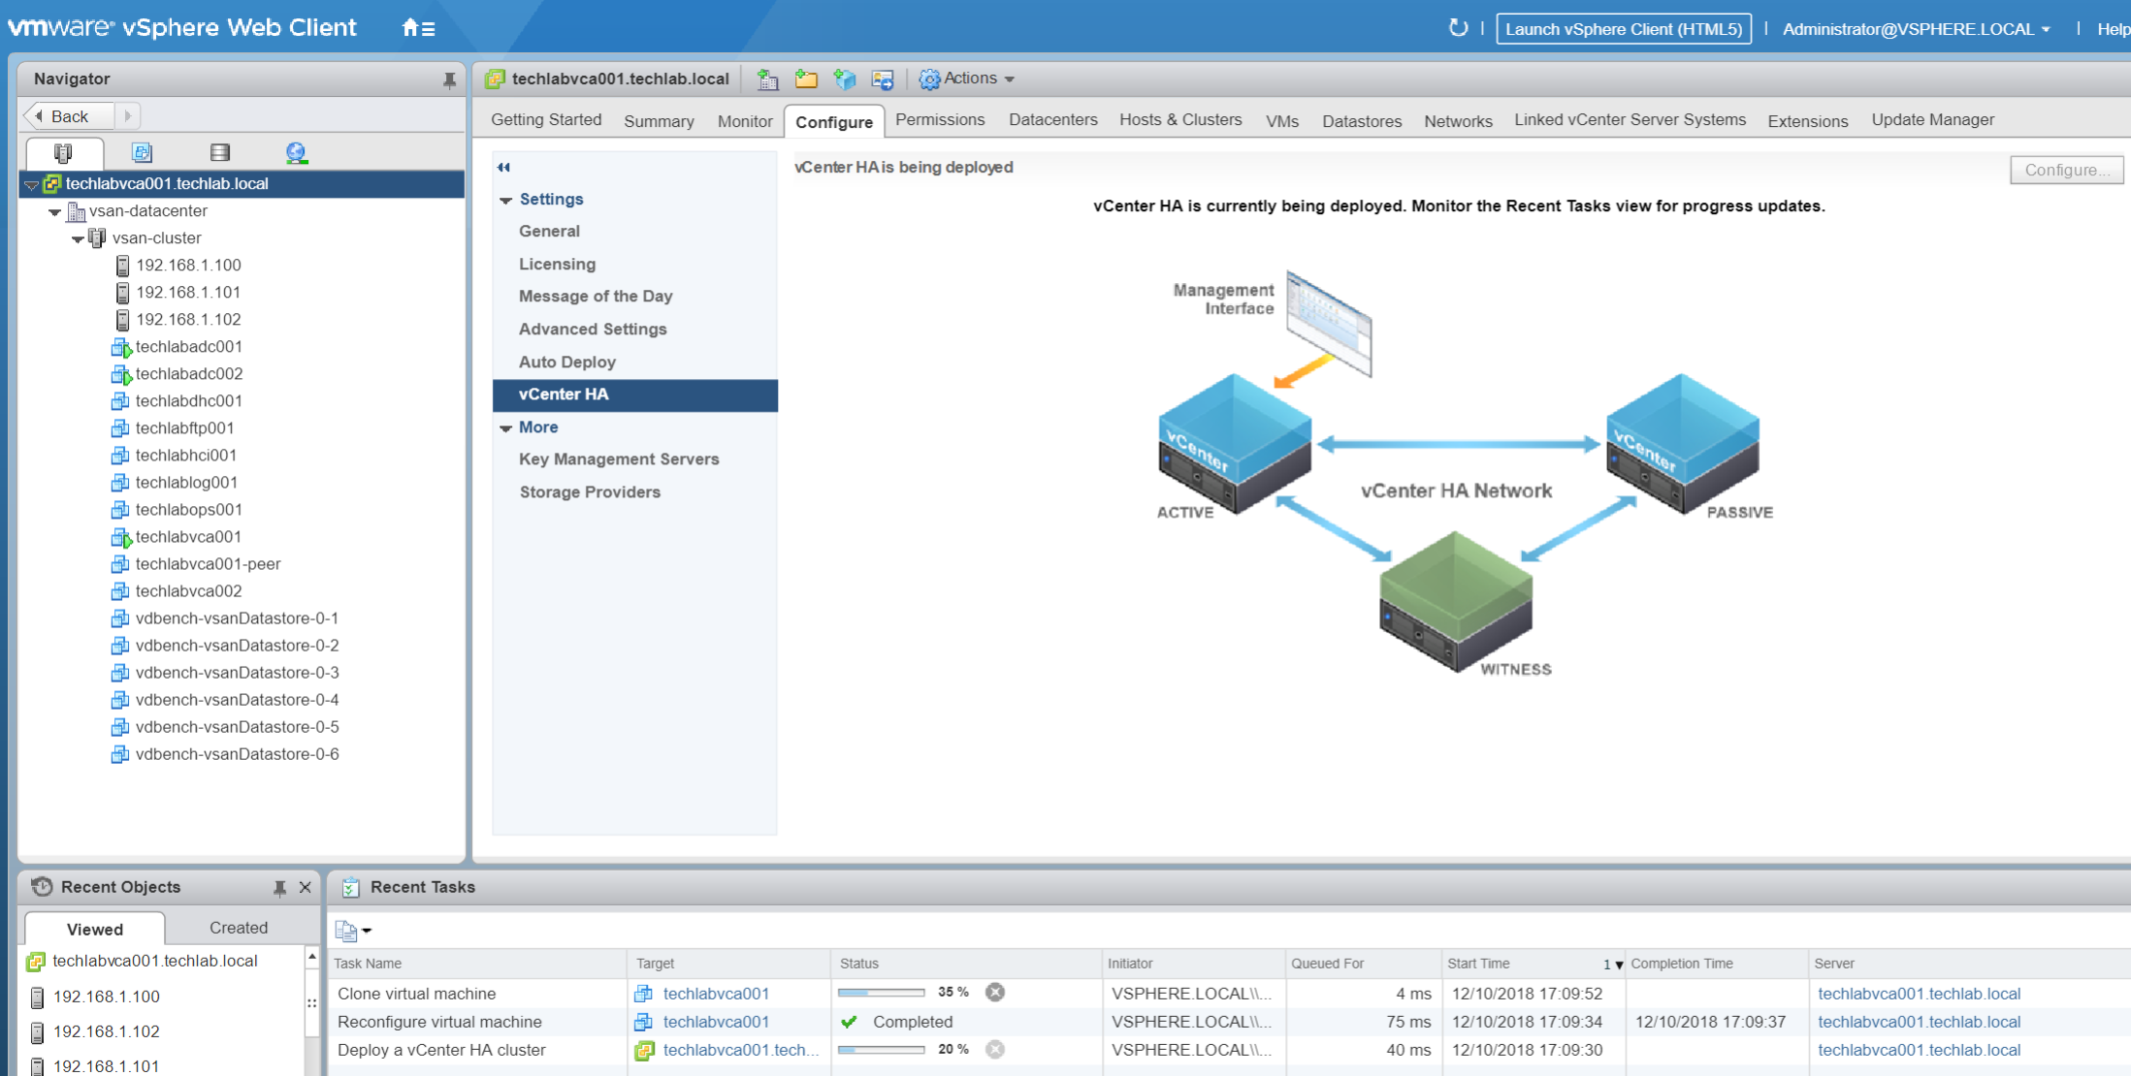Open Storage Providers page
The width and height of the screenshot is (2131, 1076).
pyautogui.click(x=590, y=491)
